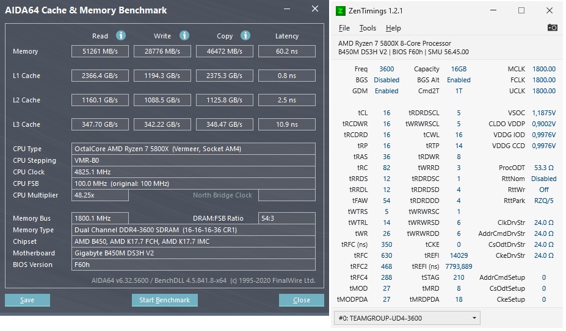Maximize the ZenTimings window
Viewport: 566px width, 331px height.
point(521,10)
